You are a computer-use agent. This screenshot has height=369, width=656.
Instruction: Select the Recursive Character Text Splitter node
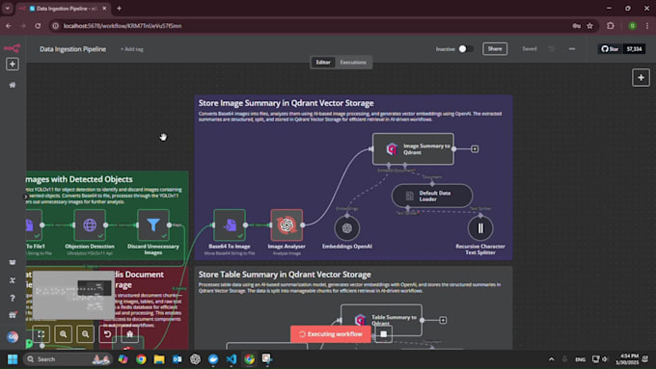480,228
